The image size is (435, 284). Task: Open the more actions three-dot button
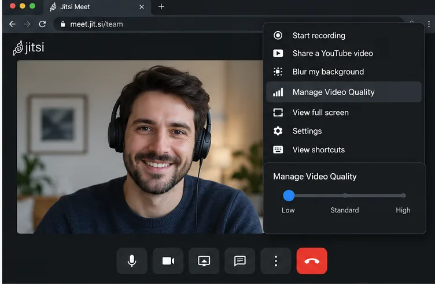click(x=276, y=261)
